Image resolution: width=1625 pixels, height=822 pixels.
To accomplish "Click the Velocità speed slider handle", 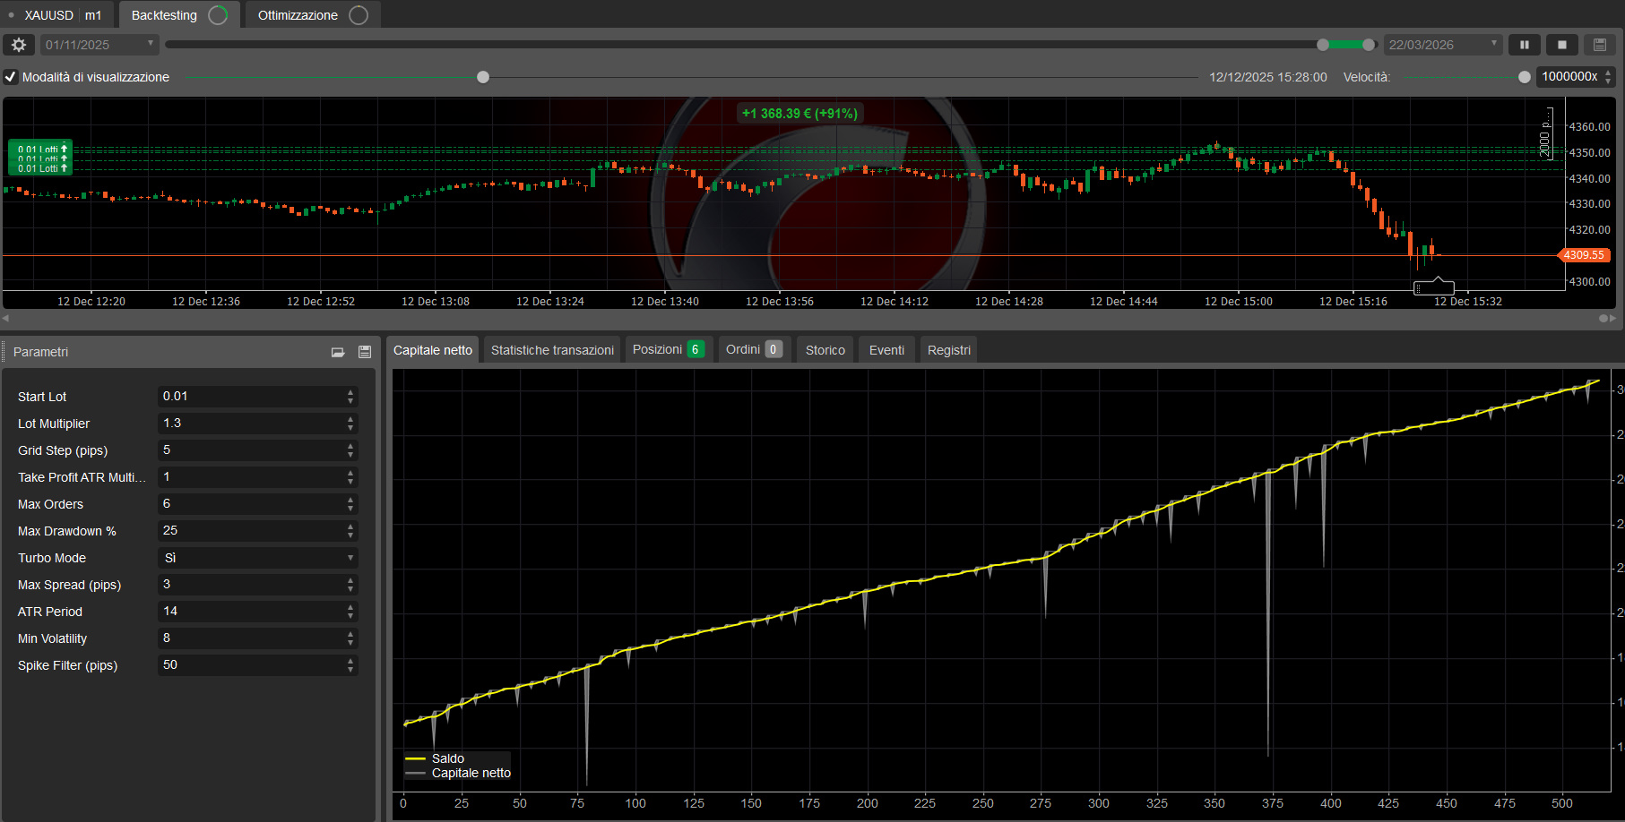I will coord(1524,77).
